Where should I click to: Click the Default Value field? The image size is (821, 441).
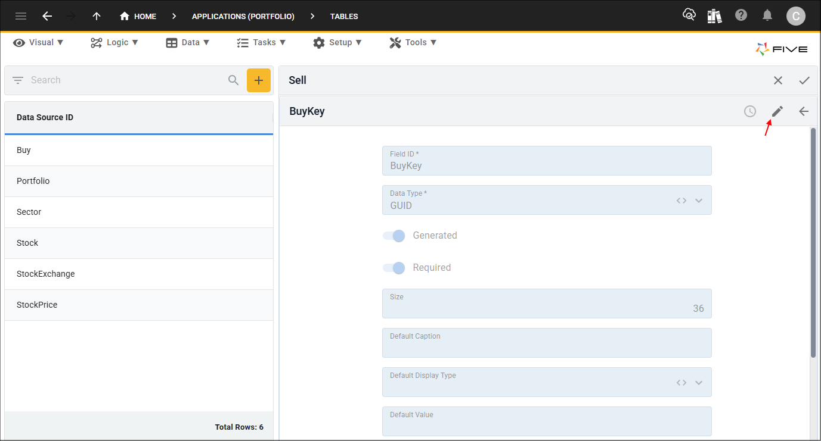[x=547, y=421]
